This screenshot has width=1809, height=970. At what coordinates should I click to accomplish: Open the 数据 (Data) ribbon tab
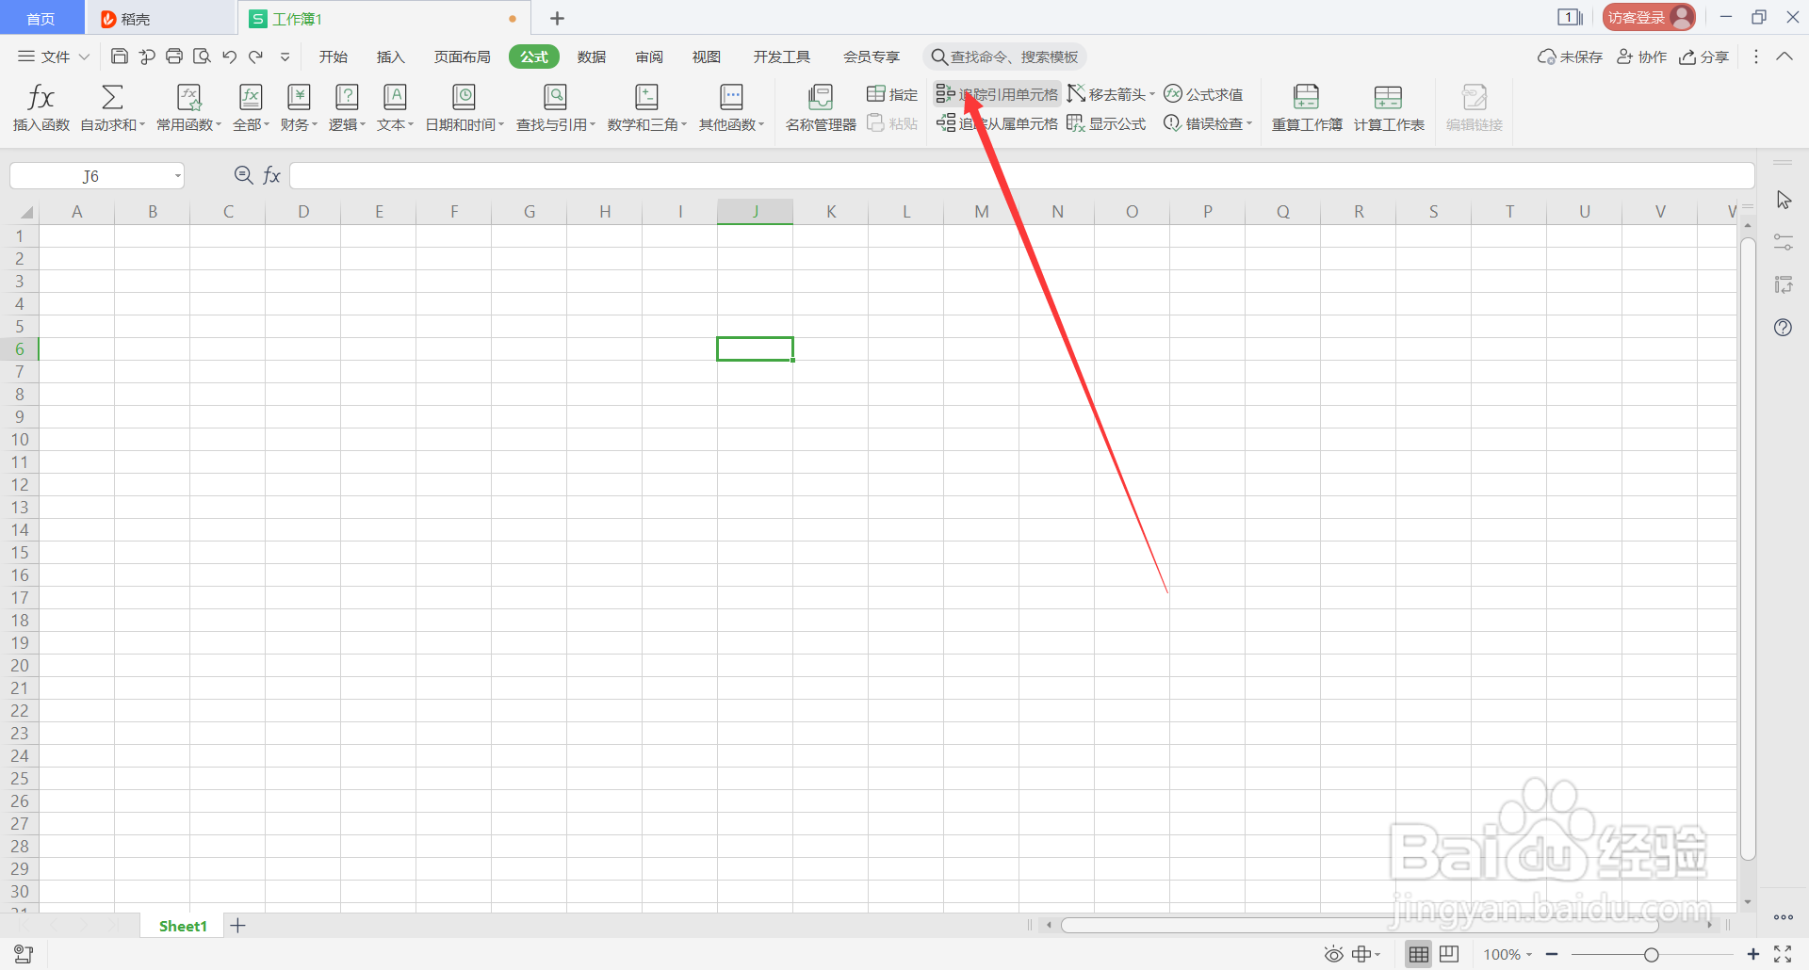pos(592,57)
